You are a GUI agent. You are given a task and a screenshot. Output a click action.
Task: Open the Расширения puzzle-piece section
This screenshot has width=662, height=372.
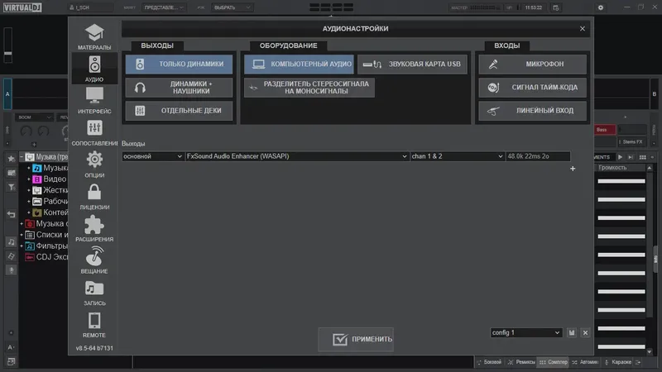pyautogui.click(x=94, y=229)
